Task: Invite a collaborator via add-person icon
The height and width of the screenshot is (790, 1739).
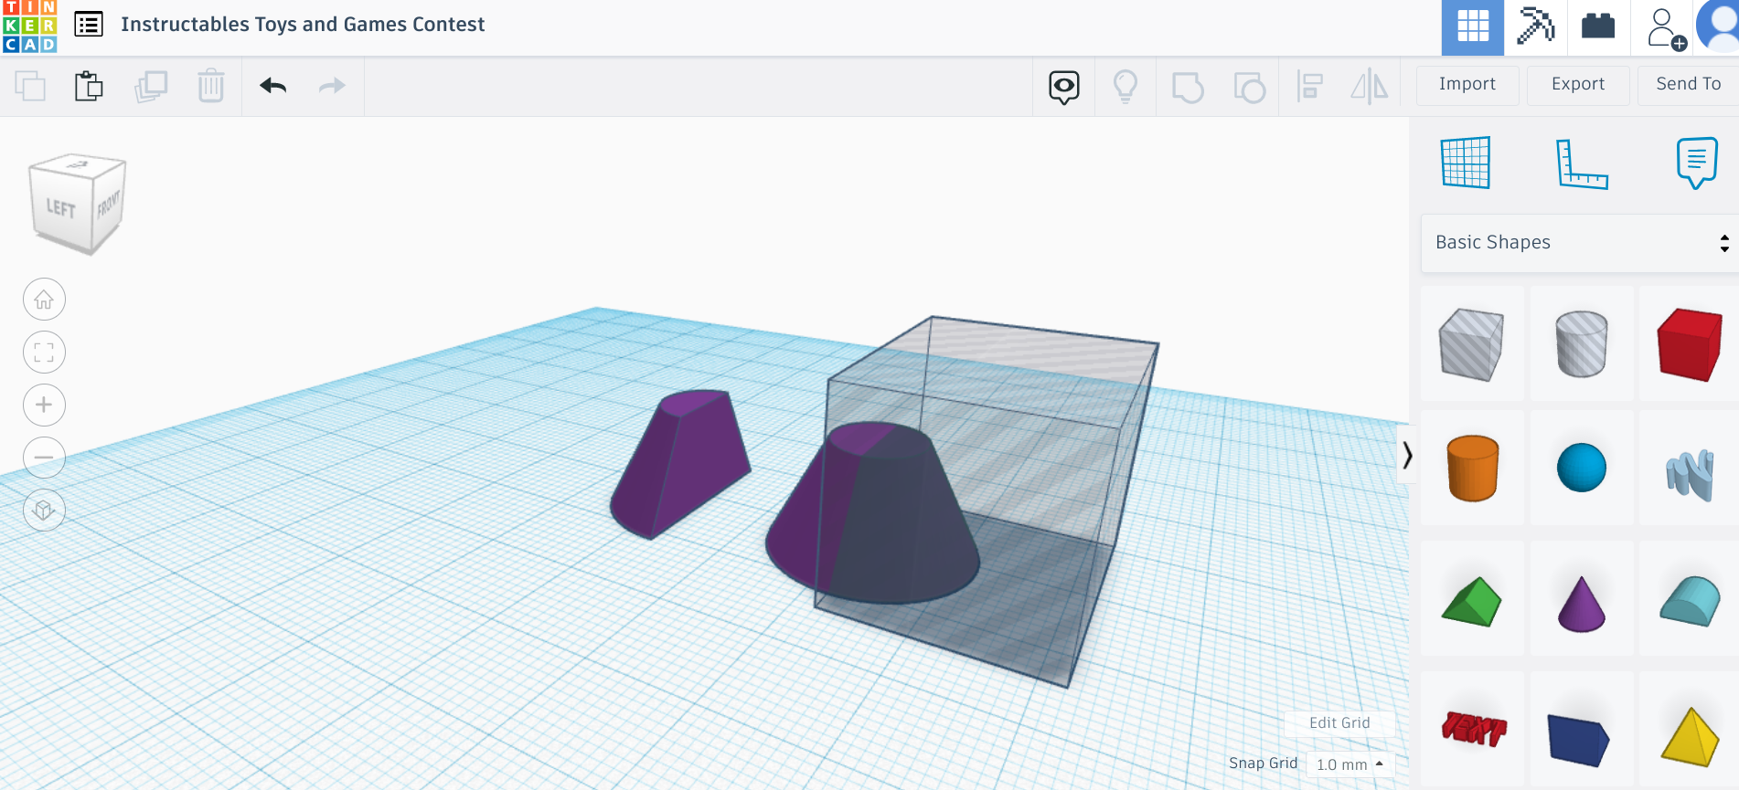Action: click(1666, 28)
